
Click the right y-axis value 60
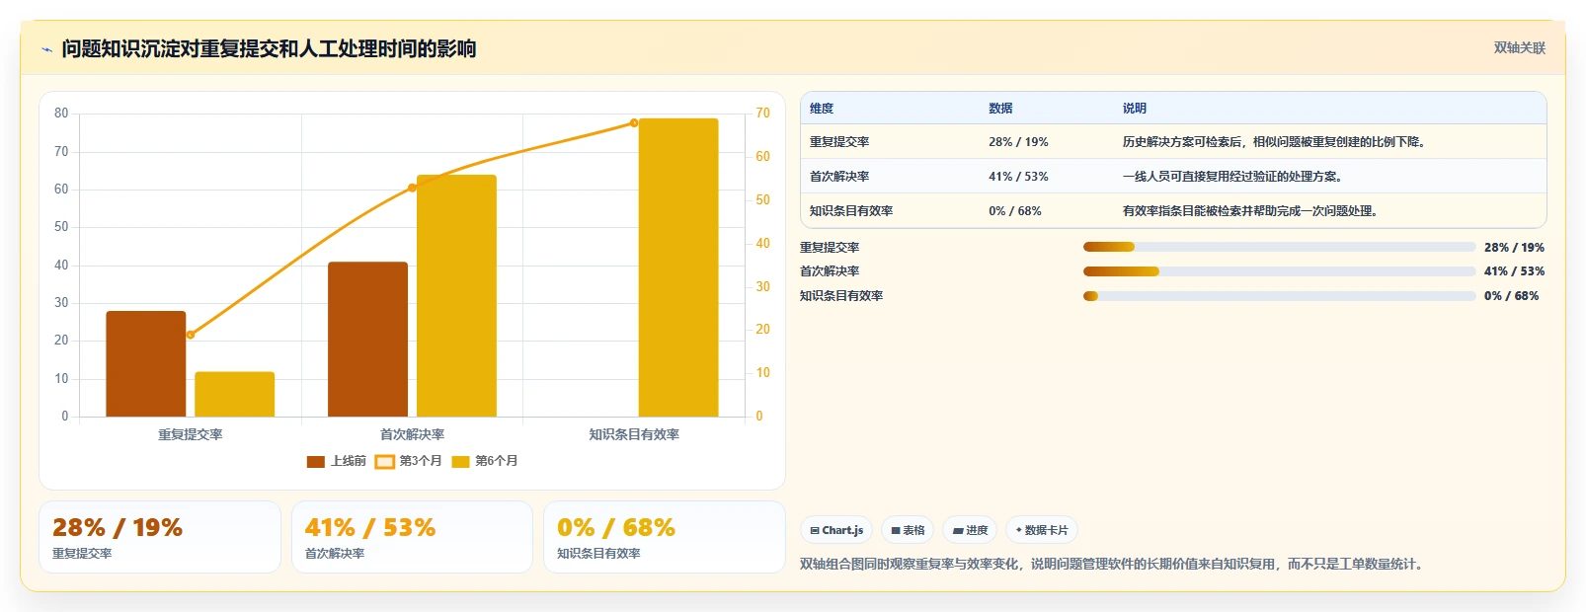pyautogui.click(x=762, y=157)
